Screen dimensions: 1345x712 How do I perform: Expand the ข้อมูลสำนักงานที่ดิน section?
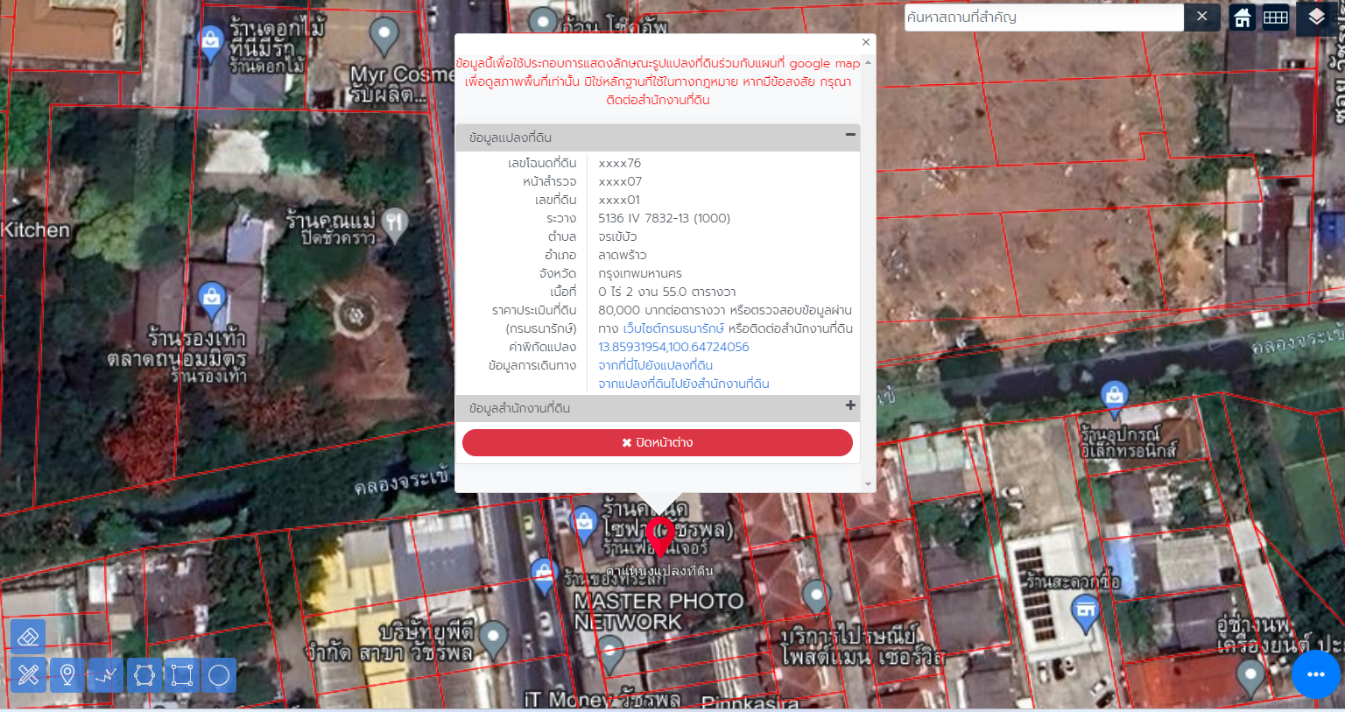849,405
